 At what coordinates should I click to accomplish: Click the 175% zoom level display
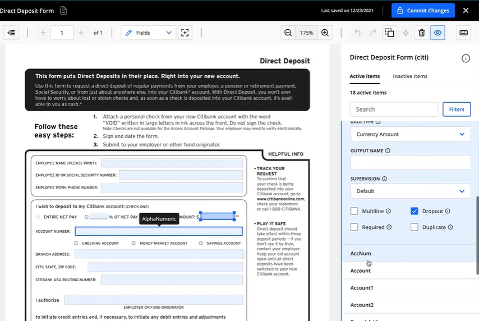(306, 33)
